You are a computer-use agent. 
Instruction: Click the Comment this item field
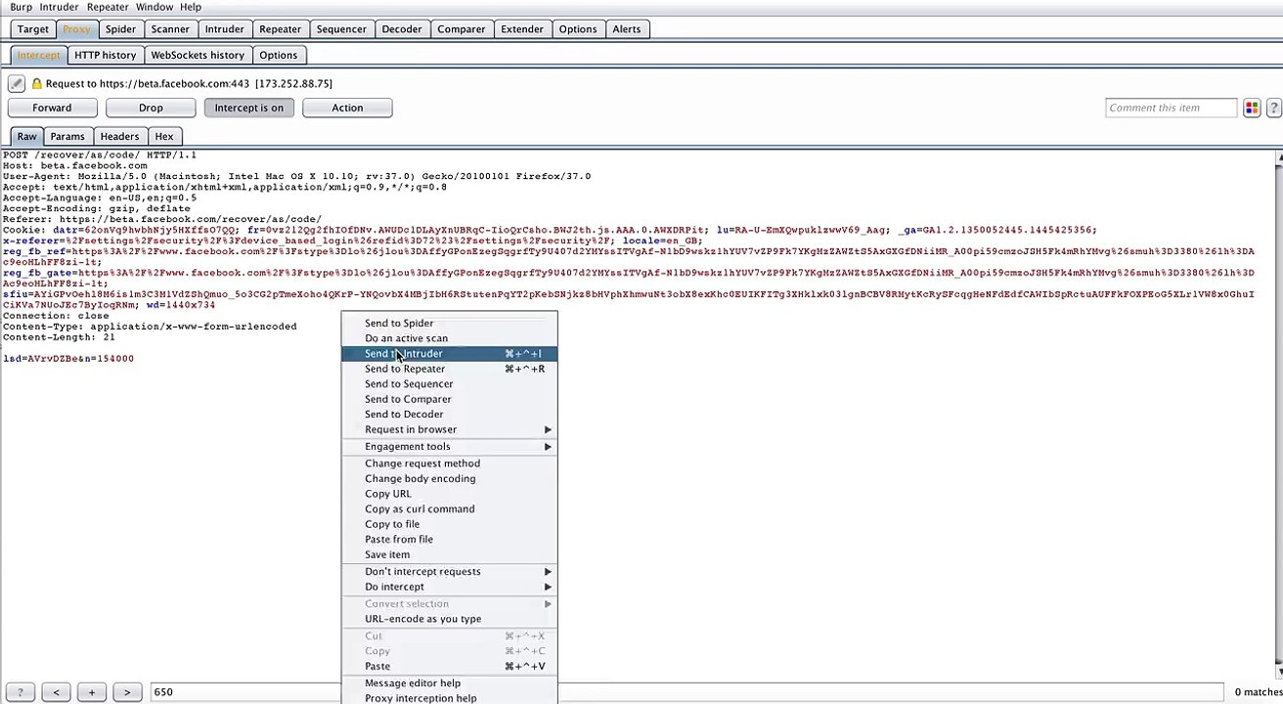pos(1172,108)
